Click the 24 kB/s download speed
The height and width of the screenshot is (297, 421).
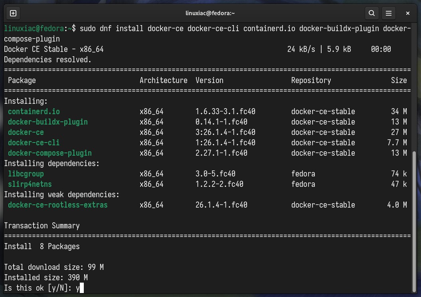click(301, 49)
